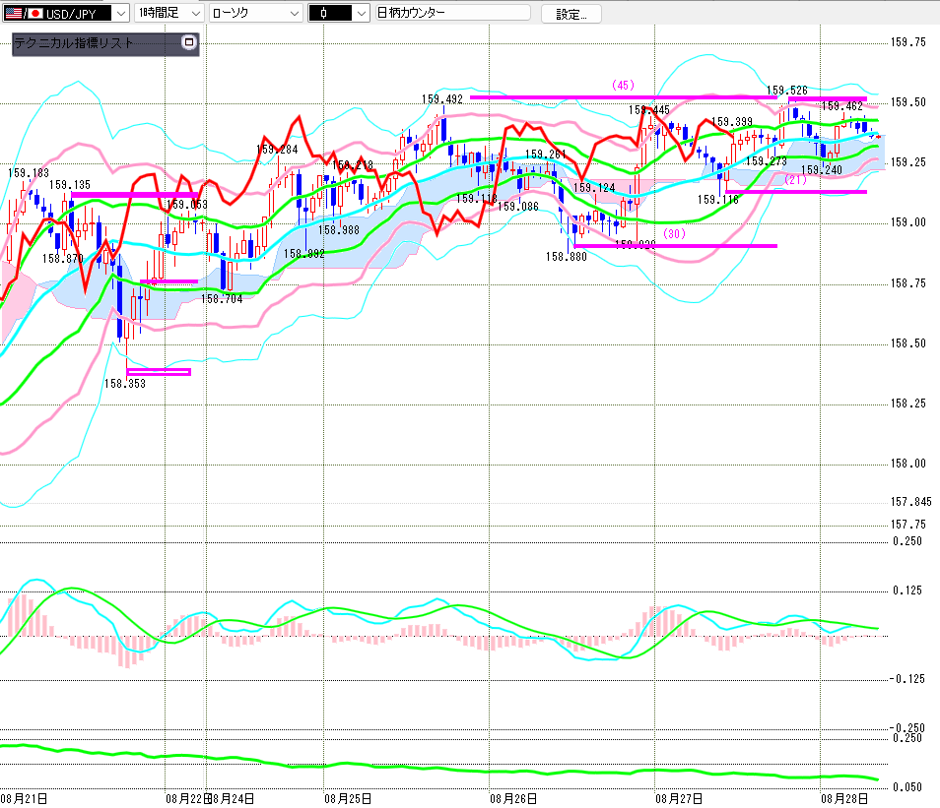This screenshot has width=940, height=808.
Task: Click the 設定... button
Action: pos(571,15)
